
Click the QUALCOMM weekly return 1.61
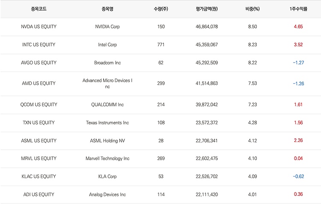click(x=298, y=104)
